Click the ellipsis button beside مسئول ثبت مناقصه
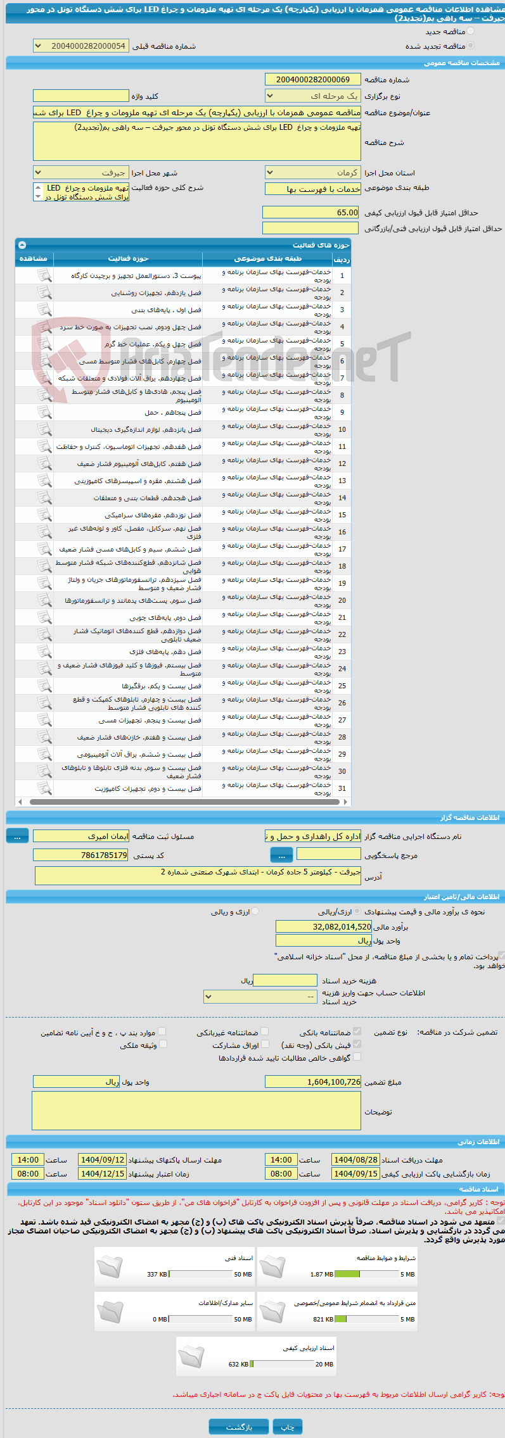This screenshot has width=505, height=1438. click(x=17, y=836)
